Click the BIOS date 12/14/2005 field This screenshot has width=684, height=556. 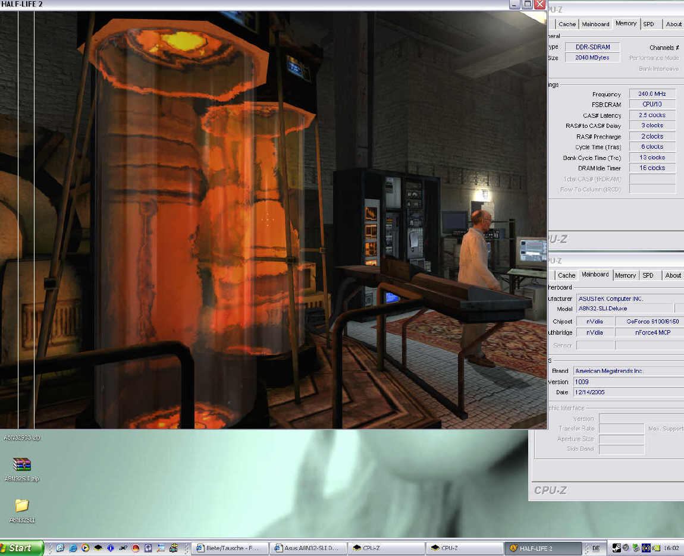(x=628, y=392)
